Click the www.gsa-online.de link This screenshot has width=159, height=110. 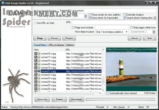17,27
